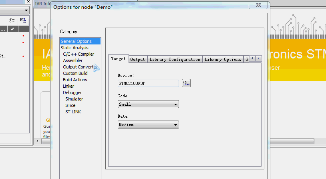Click the workspace panel options column icon

click(x=12, y=20)
